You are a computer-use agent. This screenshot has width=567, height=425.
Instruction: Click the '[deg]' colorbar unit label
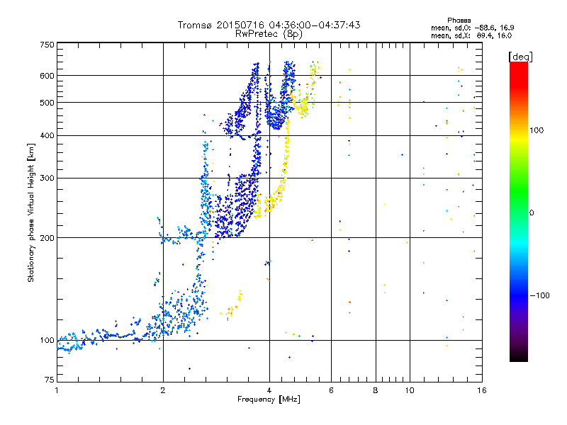tap(520, 57)
